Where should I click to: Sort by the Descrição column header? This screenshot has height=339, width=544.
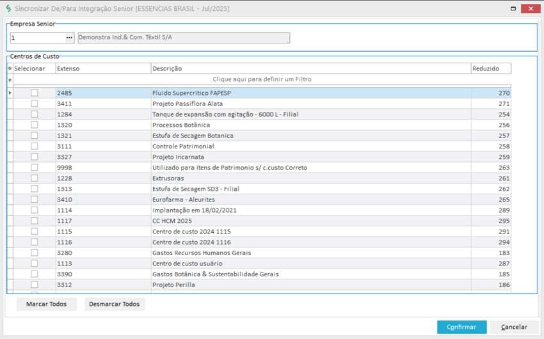(x=311, y=68)
